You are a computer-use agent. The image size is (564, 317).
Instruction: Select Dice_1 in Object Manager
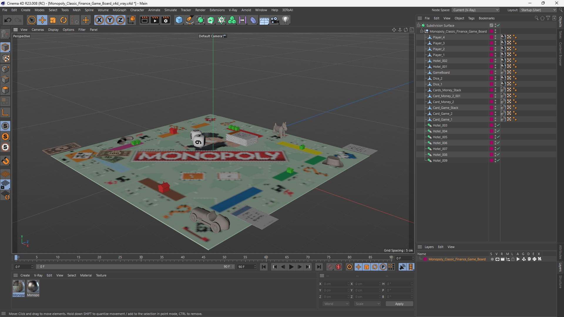pyautogui.click(x=437, y=84)
